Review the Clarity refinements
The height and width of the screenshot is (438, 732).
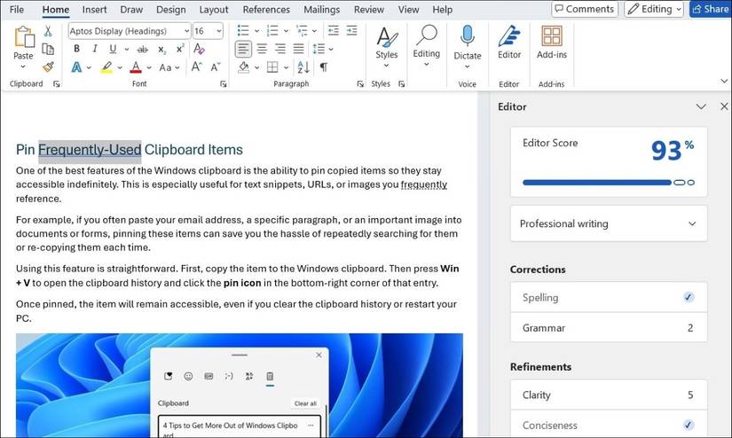tap(609, 395)
